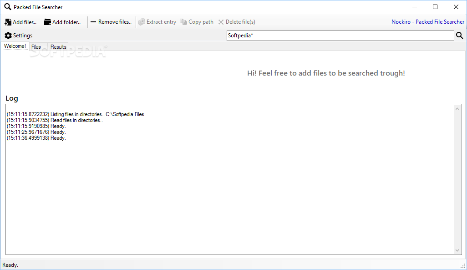Switch to the Results tab
The height and width of the screenshot is (270, 467).
[58, 47]
